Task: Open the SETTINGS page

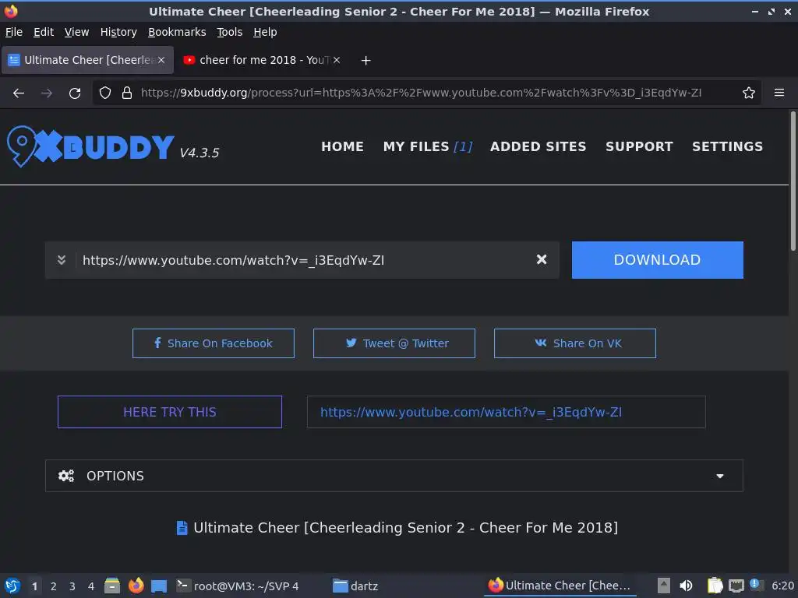Action: (727, 146)
